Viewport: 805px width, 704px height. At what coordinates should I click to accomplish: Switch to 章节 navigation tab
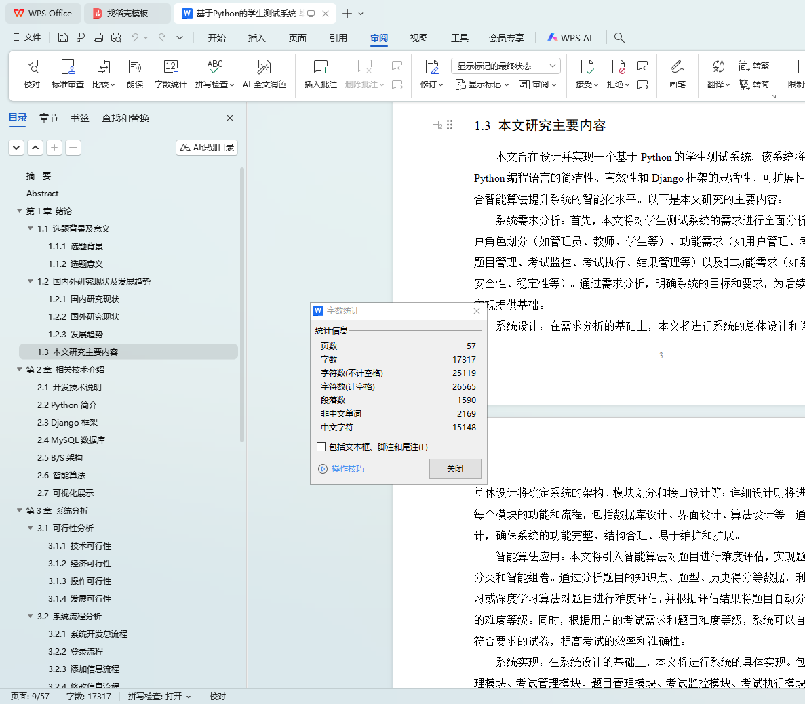point(49,118)
